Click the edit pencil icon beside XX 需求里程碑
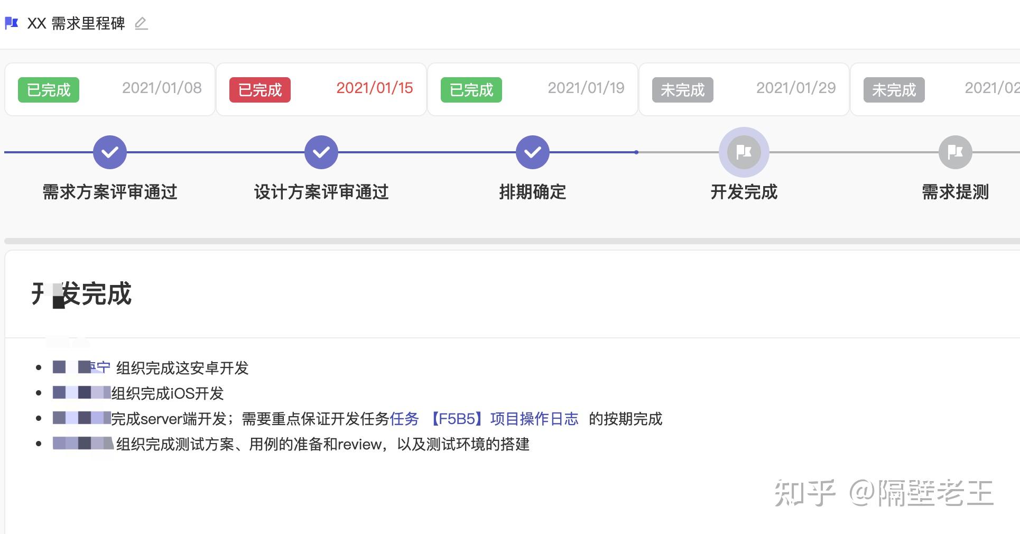Image resolution: width=1020 pixels, height=534 pixels. click(x=141, y=24)
